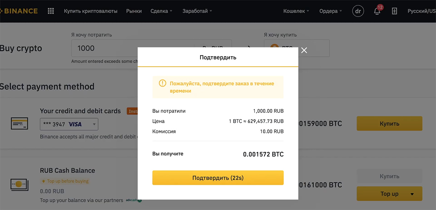Close the confirmation dialog with X
This screenshot has height=210, width=436.
(304, 50)
